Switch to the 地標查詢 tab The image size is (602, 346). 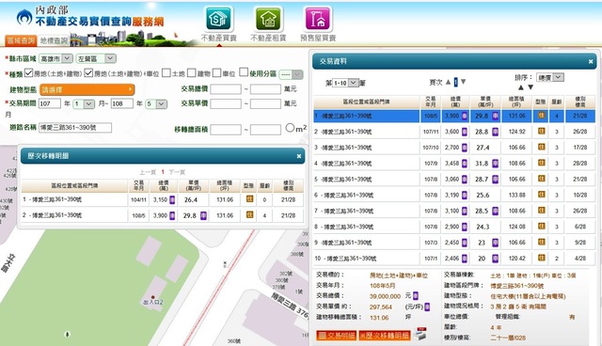54,40
